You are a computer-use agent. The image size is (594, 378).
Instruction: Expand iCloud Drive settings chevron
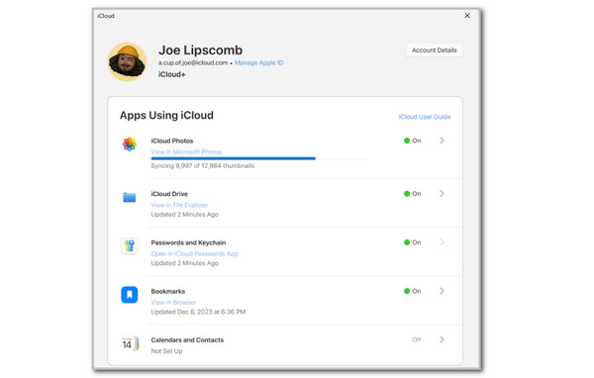click(442, 194)
